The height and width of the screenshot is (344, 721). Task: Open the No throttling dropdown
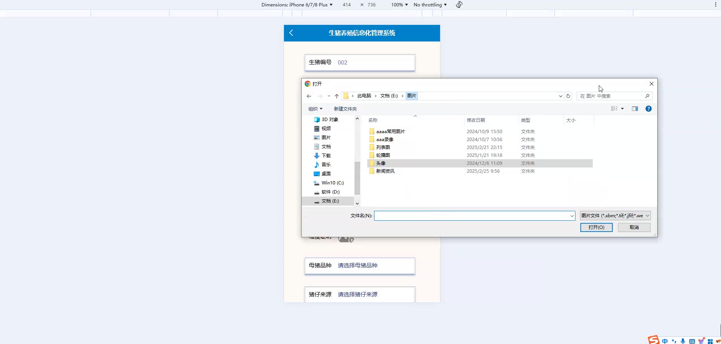click(430, 5)
